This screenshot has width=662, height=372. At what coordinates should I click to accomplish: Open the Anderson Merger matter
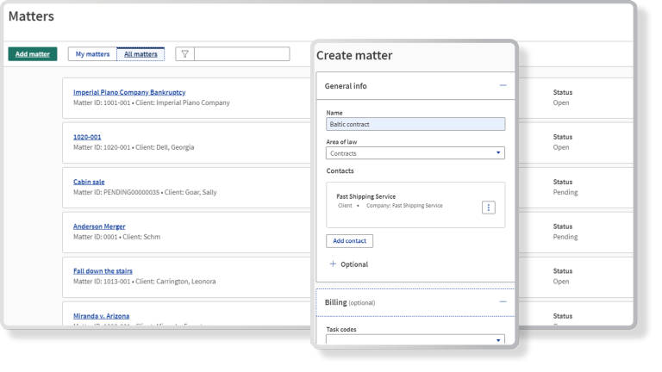tap(99, 226)
